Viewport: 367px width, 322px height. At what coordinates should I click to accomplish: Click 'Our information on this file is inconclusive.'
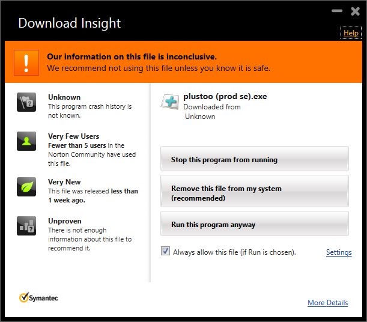(132, 56)
